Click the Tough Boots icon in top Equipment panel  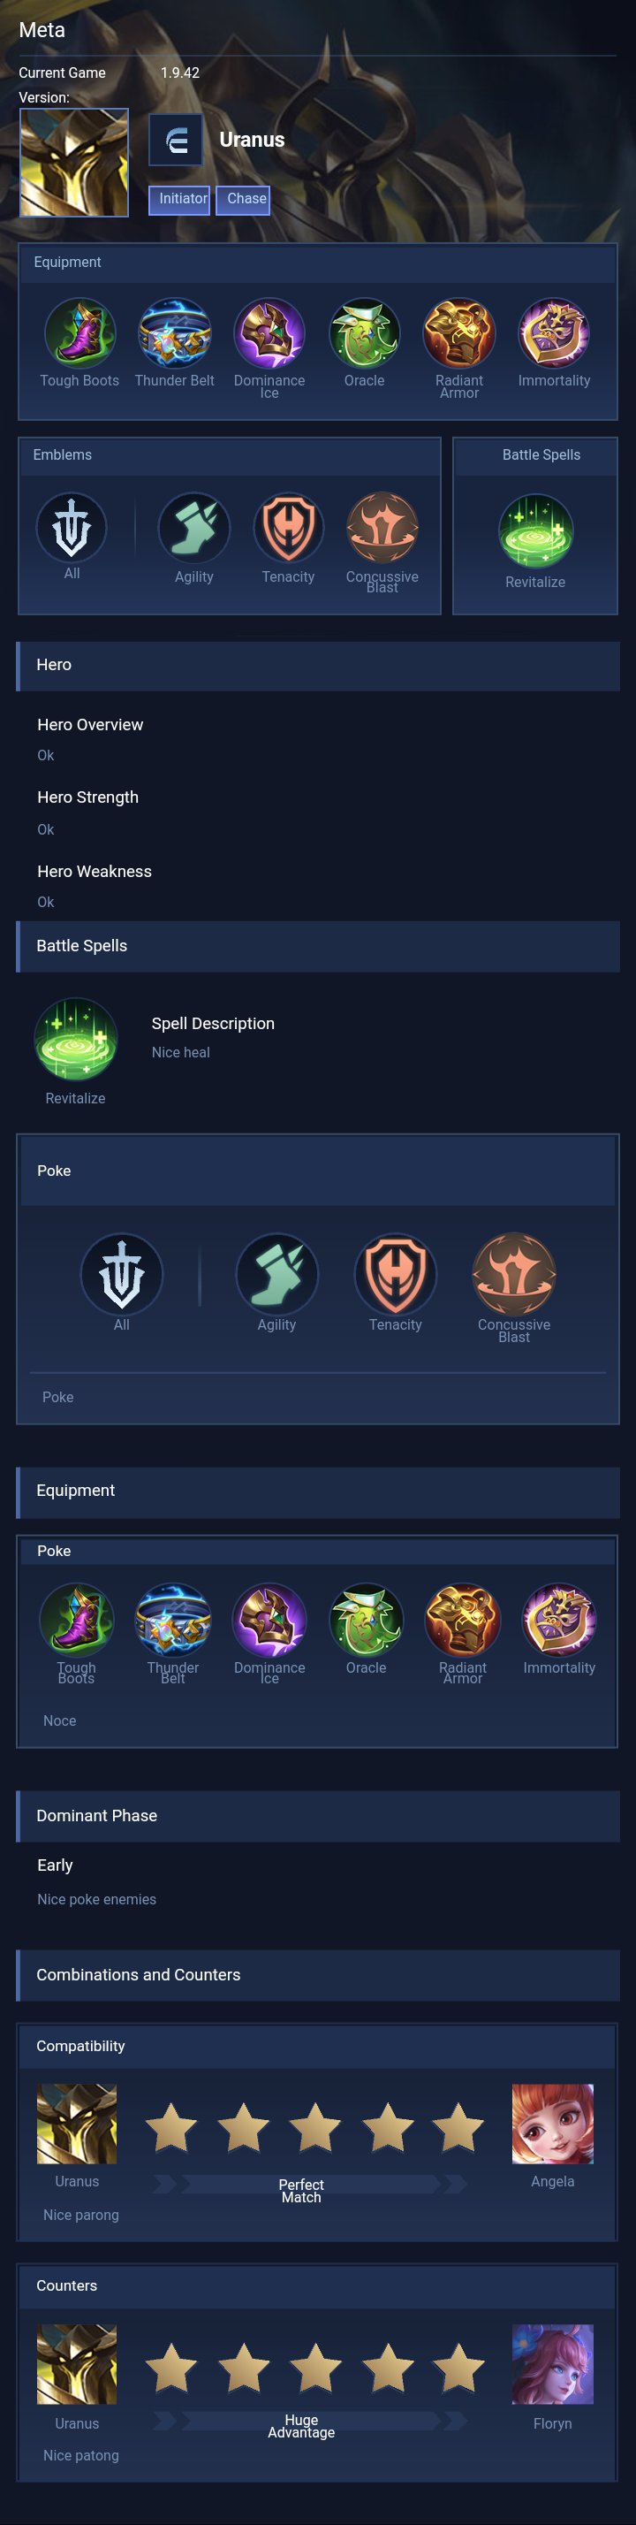tap(79, 333)
